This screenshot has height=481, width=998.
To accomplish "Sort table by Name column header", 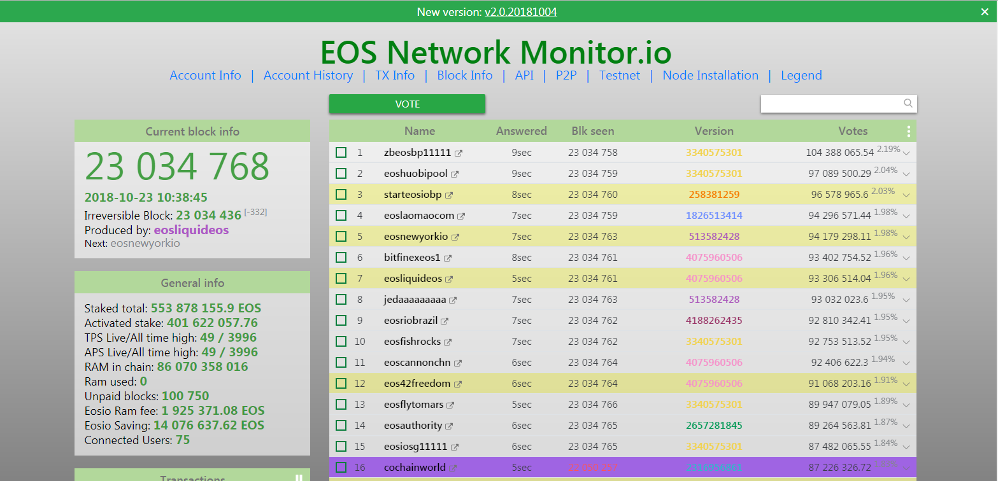I will 420,131.
